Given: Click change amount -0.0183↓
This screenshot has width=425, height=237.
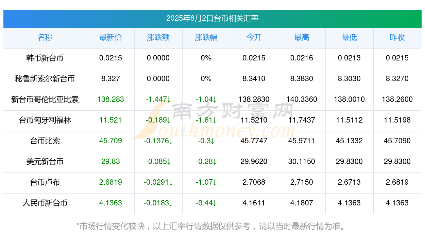Looking at the screenshot, I should click(158, 203).
